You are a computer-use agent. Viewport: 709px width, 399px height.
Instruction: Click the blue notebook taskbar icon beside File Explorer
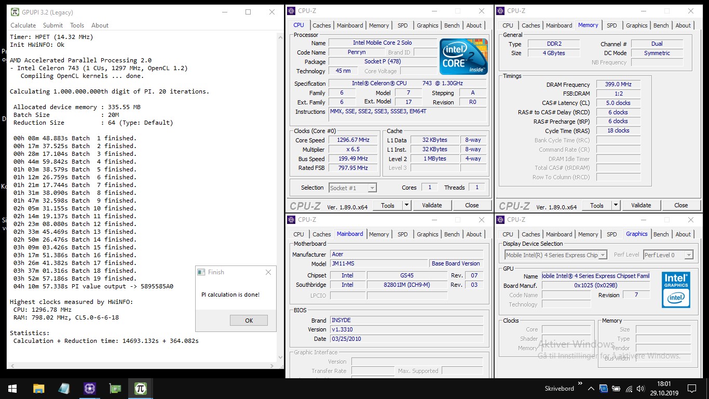click(64, 388)
